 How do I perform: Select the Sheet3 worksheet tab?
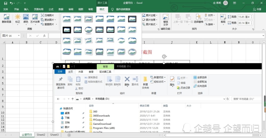(54, 135)
